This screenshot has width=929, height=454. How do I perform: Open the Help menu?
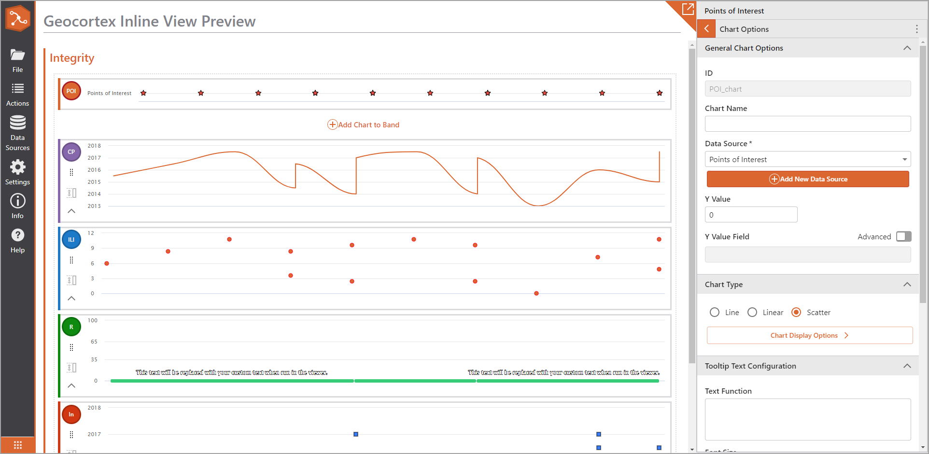[18, 241]
